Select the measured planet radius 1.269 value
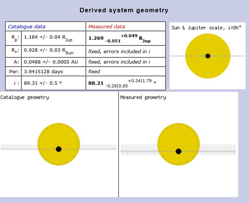 (96, 38)
